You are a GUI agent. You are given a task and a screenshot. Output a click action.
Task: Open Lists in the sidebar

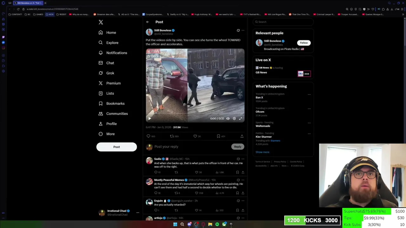point(106,93)
